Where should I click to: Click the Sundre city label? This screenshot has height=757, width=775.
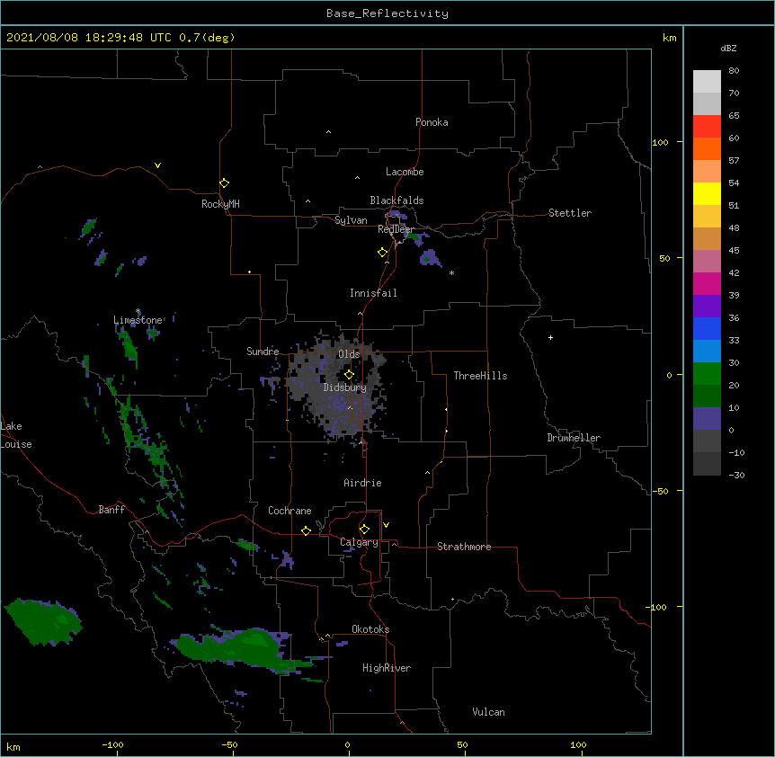click(x=263, y=352)
